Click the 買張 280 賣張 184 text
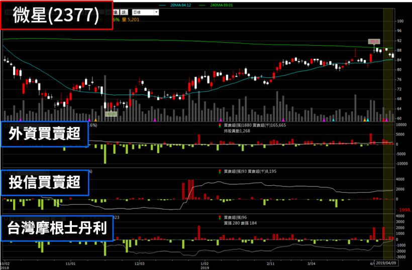Screen dimensions: 412x270 [x=240, y=223]
